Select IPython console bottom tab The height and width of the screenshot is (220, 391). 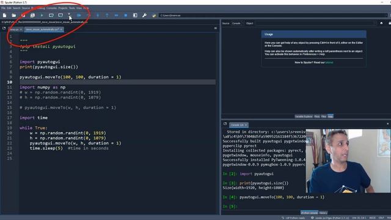coord(309,213)
